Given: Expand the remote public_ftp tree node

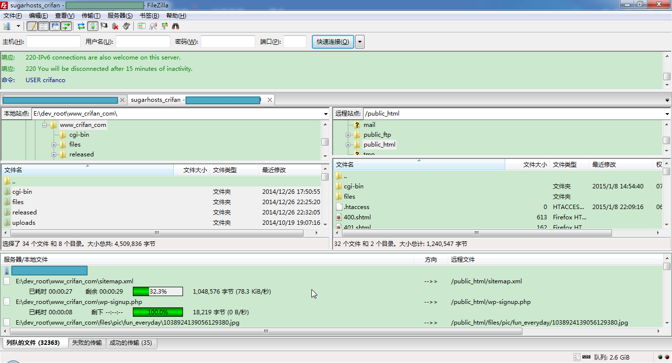Looking at the screenshot, I should tap(348, 135).
